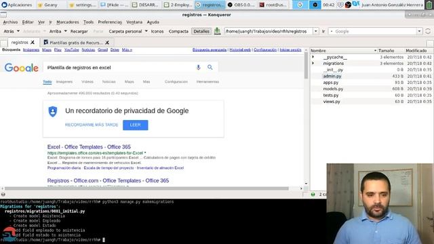Screen dimensions: 434x244
Task: Expand the __pycache__ folder
Action: 313,57
